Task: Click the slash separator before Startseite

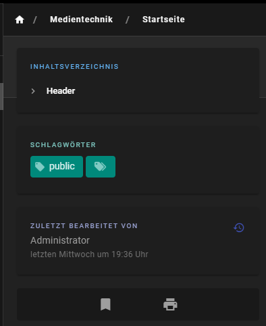Action: [x=128, y=20]
